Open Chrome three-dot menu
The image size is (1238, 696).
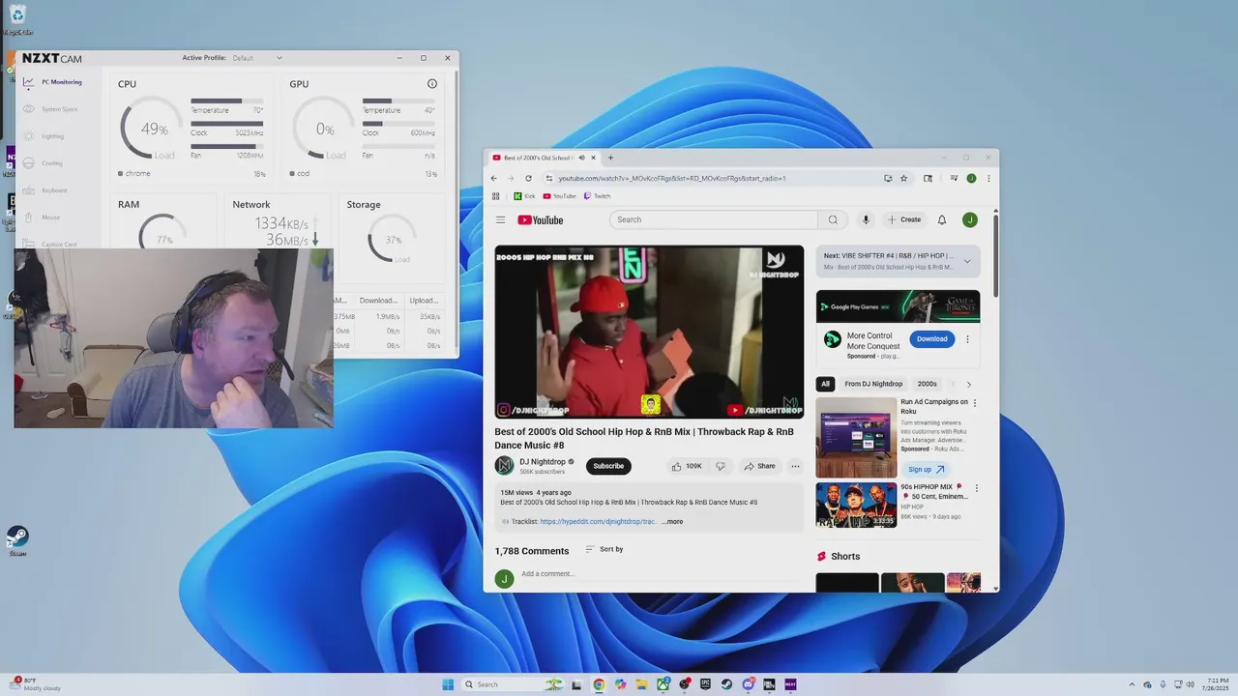pos(988,178)
